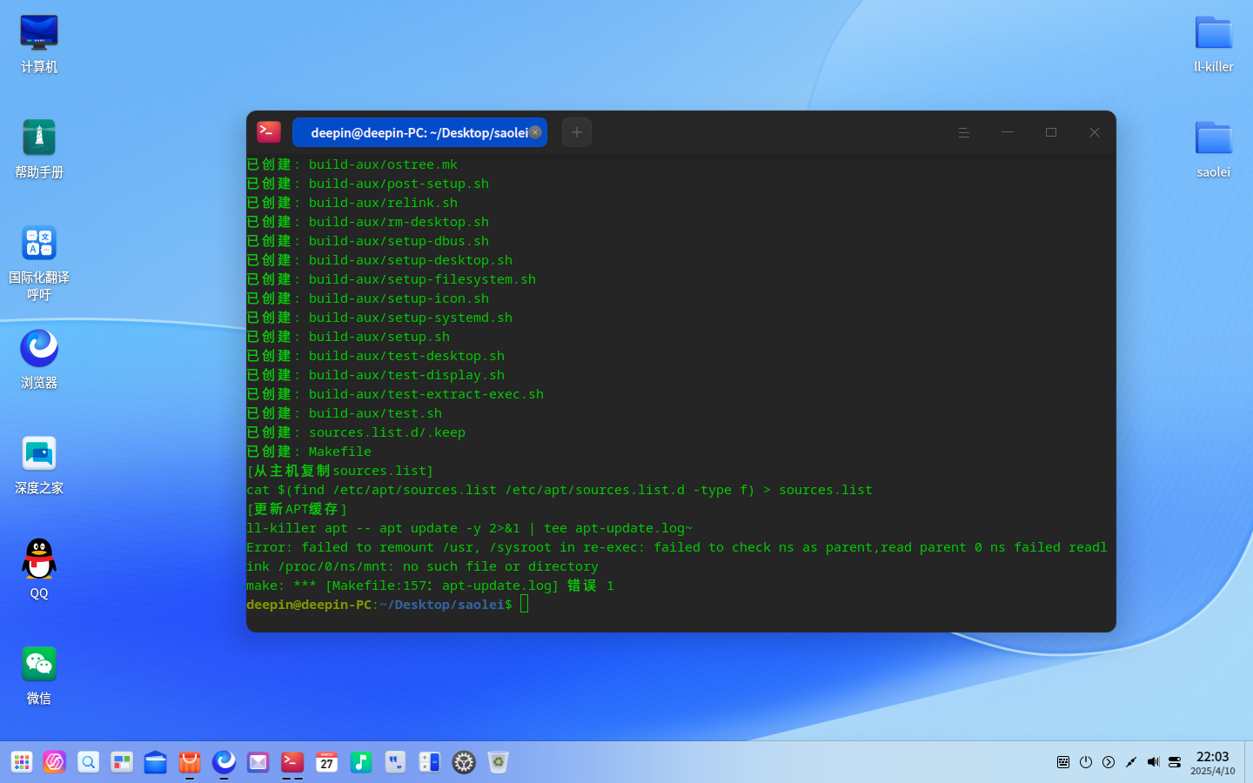
Task: Select the 国际化翻译呼吁 desktop icon
Action: [x=39, y=264]
